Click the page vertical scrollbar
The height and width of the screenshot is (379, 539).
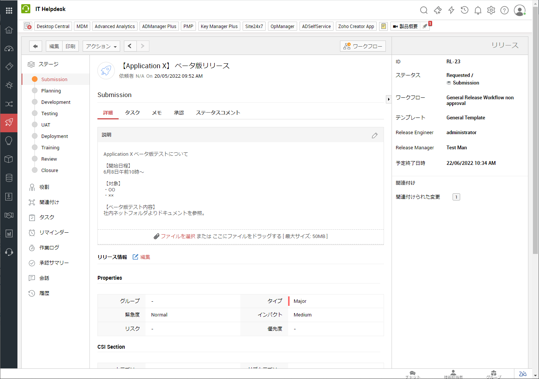[535, 129]
